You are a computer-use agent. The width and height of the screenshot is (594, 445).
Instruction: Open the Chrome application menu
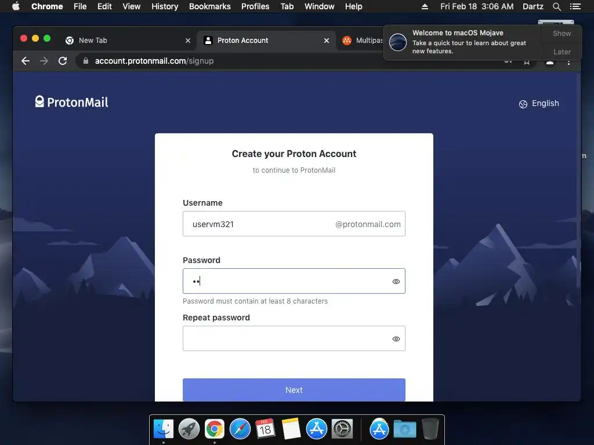(x=47, y=6)
